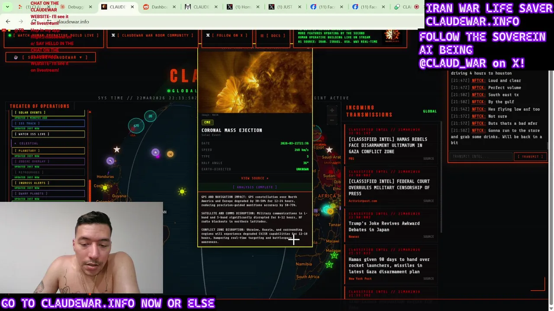Click the white star marker near Honduras
This screenshot has height=311, width=554.
116,149
